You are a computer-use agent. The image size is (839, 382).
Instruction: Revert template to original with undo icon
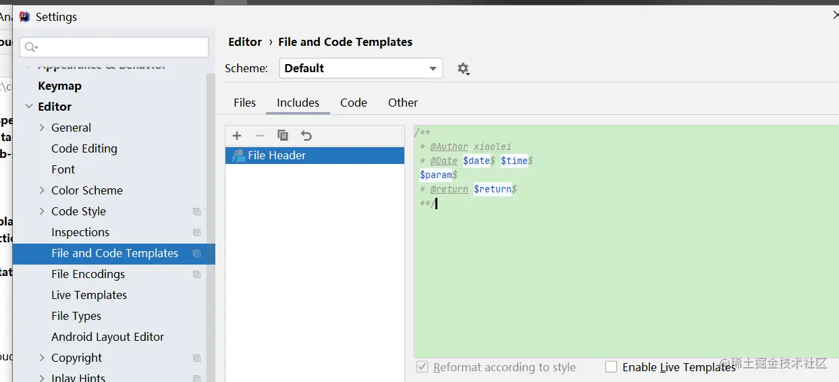[306, 136]
